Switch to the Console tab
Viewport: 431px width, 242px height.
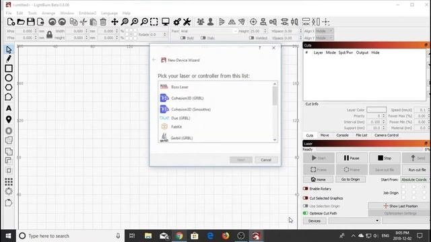(x=342, y=135)
